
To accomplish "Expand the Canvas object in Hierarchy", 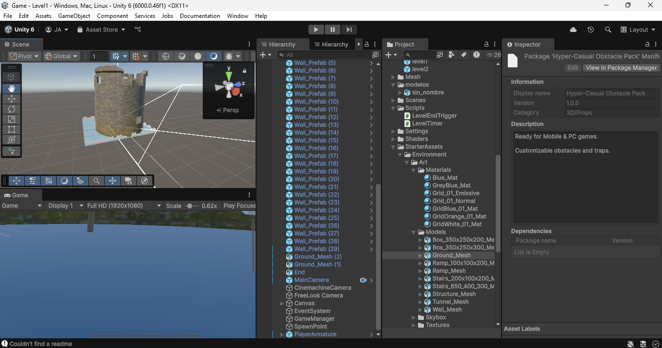I will tap(282, 303).
